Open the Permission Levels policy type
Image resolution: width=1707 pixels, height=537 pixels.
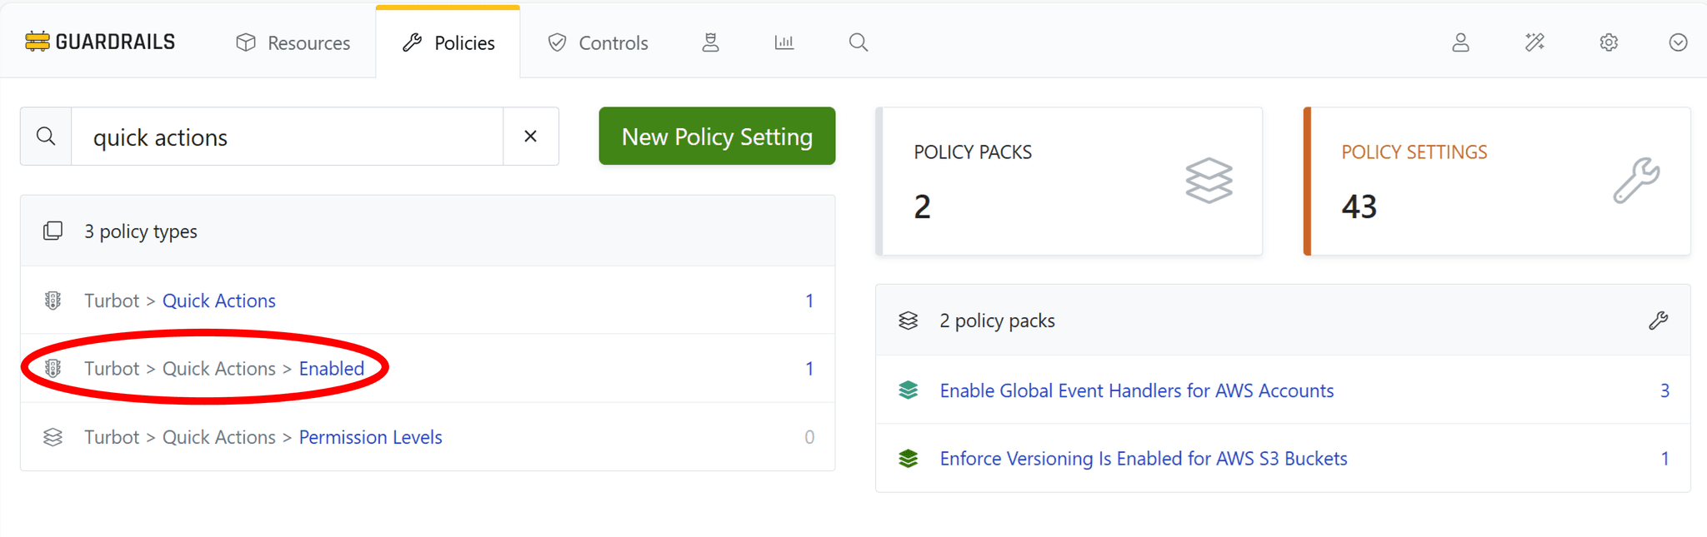[370, 437]
